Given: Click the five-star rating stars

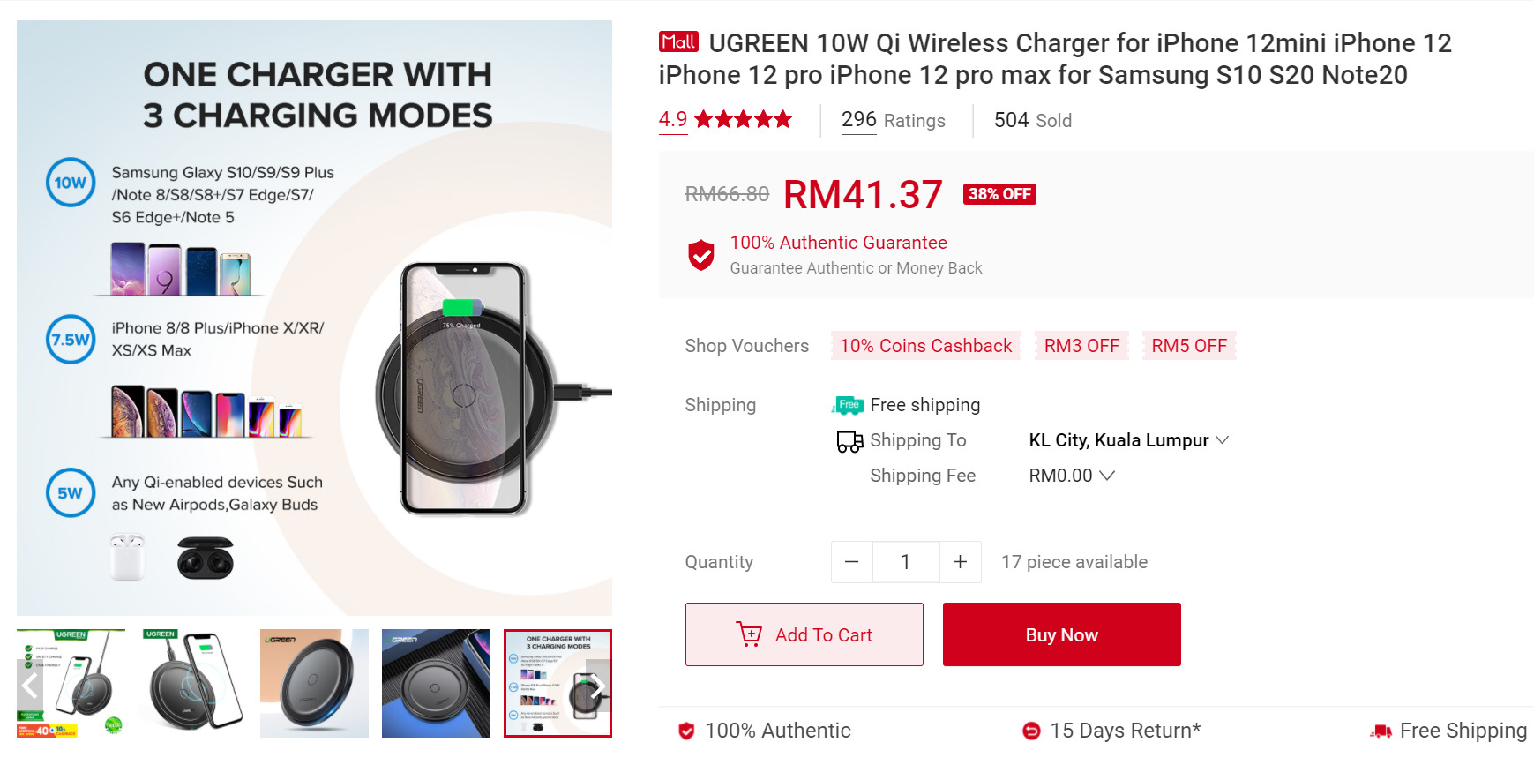Looking at the screenshot, I should 743,119.
